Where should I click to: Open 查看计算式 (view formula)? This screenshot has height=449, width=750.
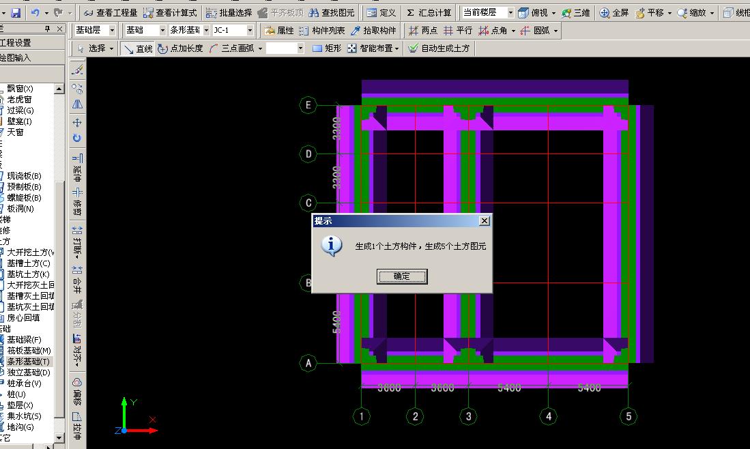(171, 13)
